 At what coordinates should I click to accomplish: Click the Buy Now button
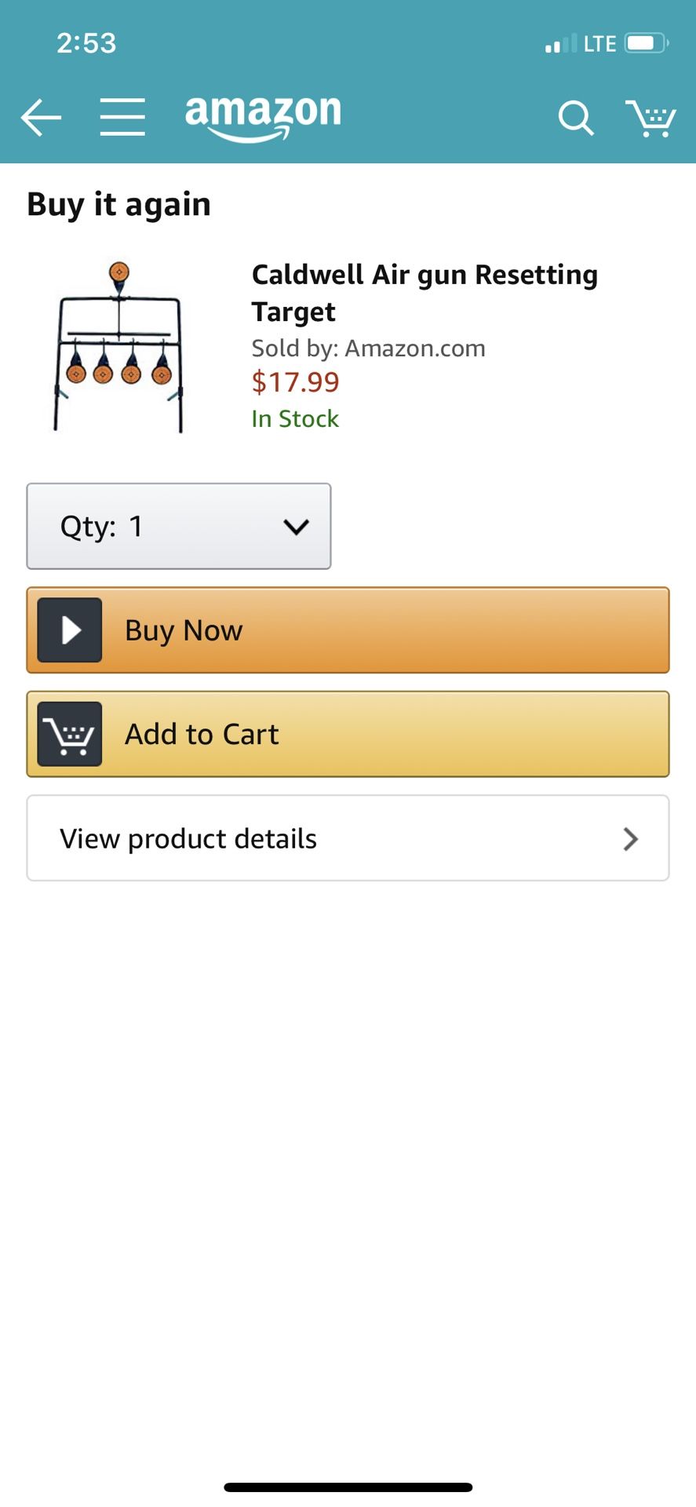348,630
